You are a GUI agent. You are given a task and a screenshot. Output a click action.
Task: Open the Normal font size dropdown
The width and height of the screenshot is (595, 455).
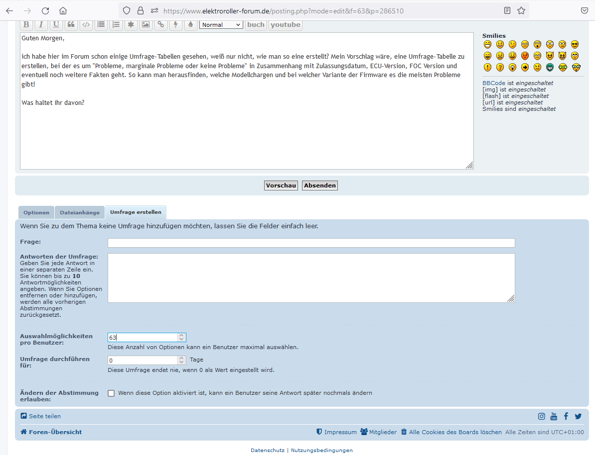[221, 25]
